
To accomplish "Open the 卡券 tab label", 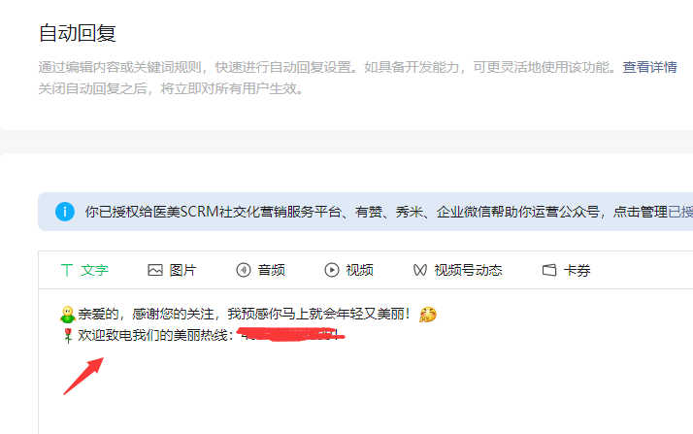I will tap(577, 270).
